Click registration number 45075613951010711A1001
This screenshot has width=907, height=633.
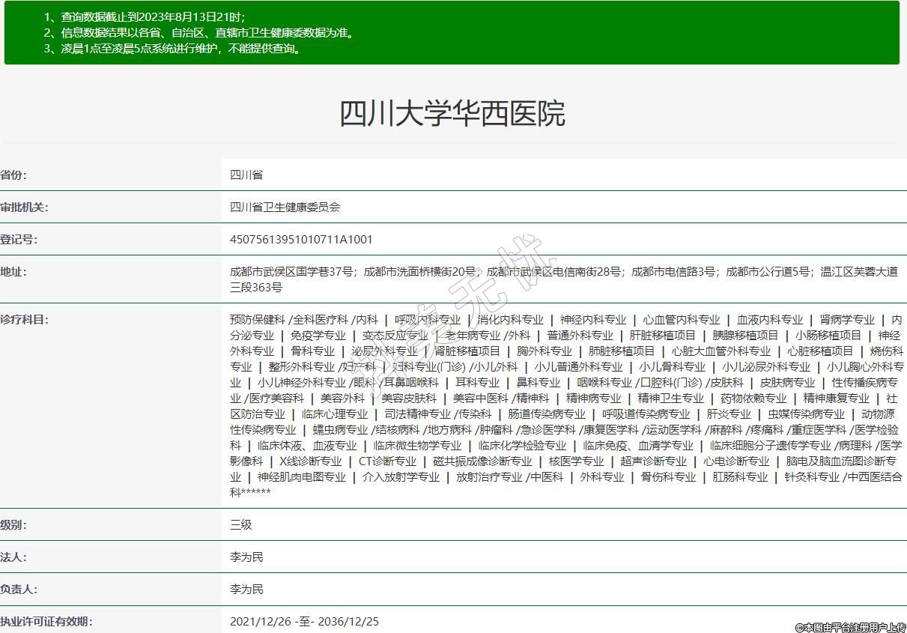point(301,240)
